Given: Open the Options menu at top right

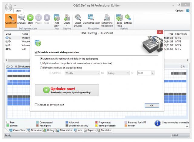Looking at the screenshot, I should (179, 11).
